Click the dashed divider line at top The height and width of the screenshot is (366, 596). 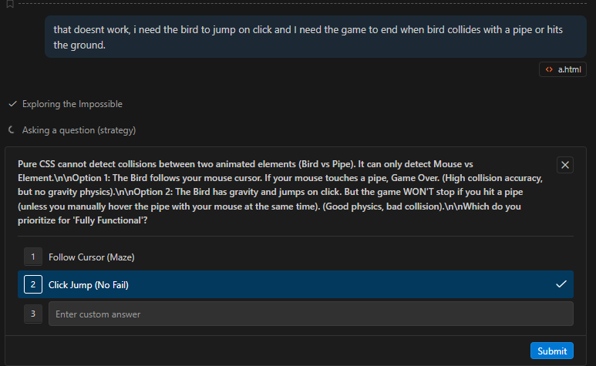[x=308, y=4]
